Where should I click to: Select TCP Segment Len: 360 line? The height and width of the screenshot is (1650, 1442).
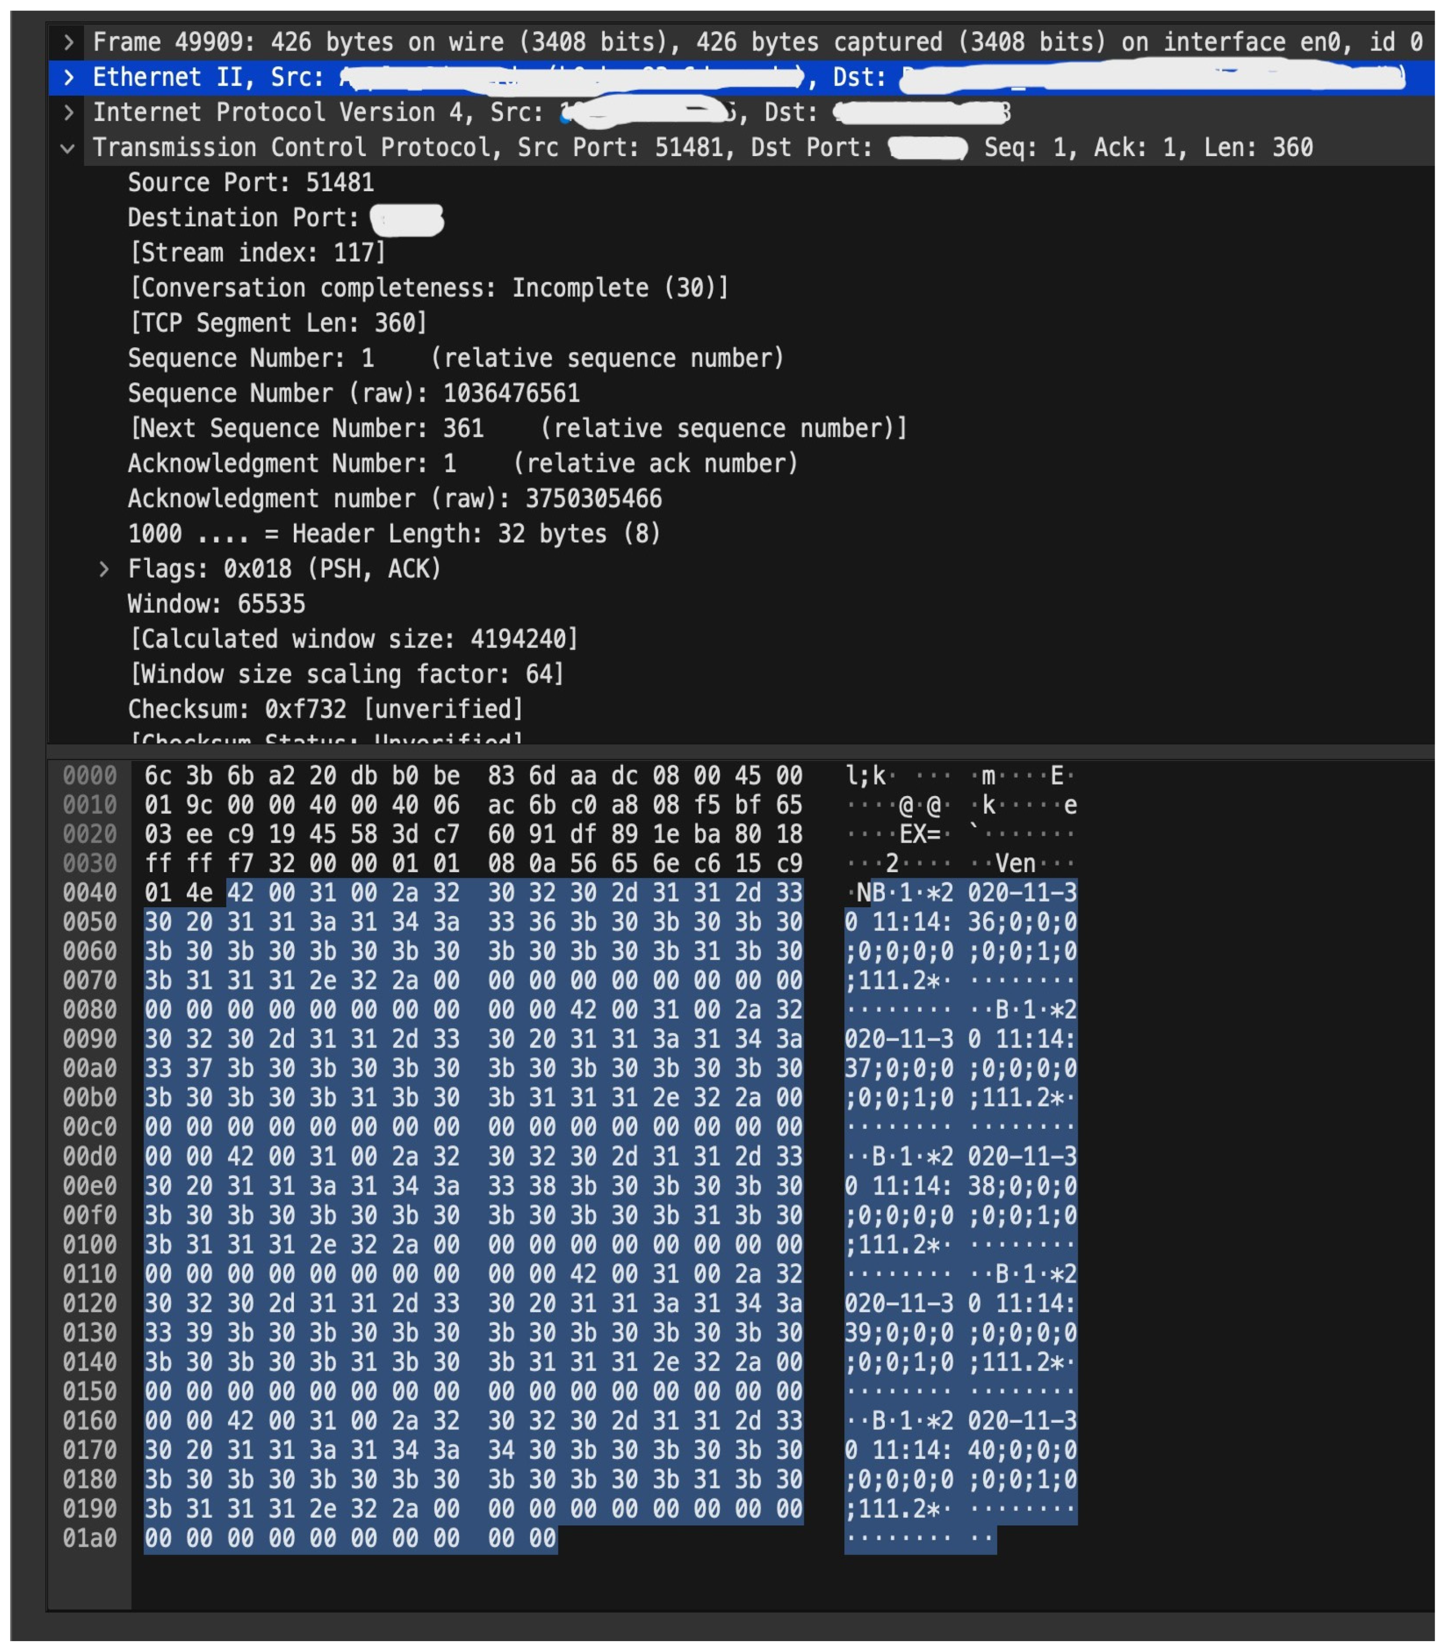(x=278, y=324)
